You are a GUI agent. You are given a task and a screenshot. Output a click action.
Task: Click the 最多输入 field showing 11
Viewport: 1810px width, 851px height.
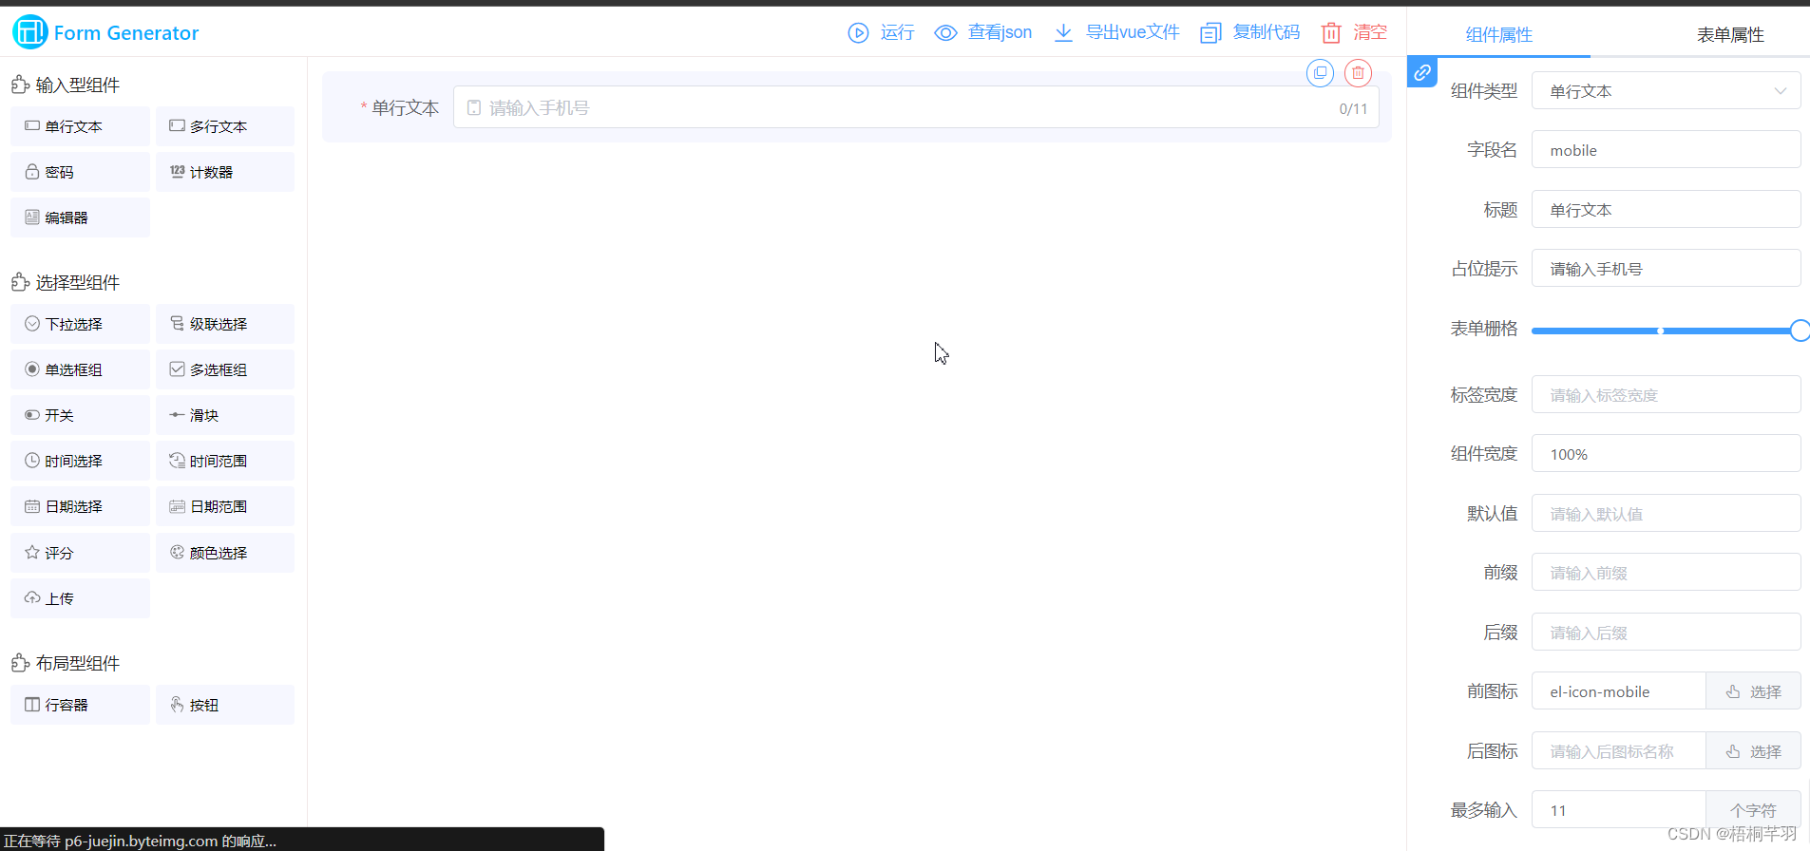tap(1619, 810)
